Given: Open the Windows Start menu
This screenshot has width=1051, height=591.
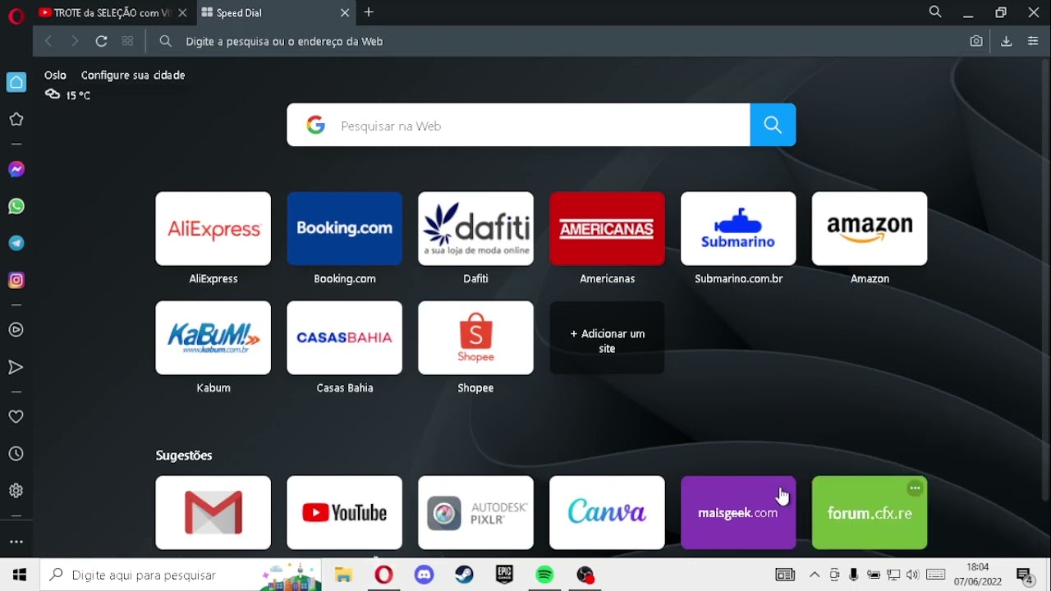Looking at the screenshot, I should 20,575.
